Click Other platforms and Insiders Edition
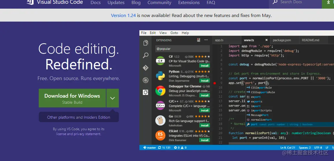The width and height of the screenshot is (334, 161). (x=79, y=117)
